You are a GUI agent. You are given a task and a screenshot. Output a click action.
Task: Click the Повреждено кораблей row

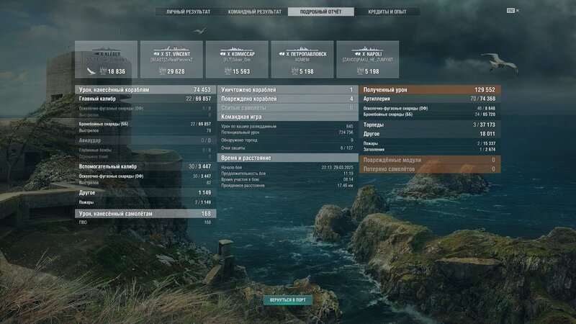287,99
